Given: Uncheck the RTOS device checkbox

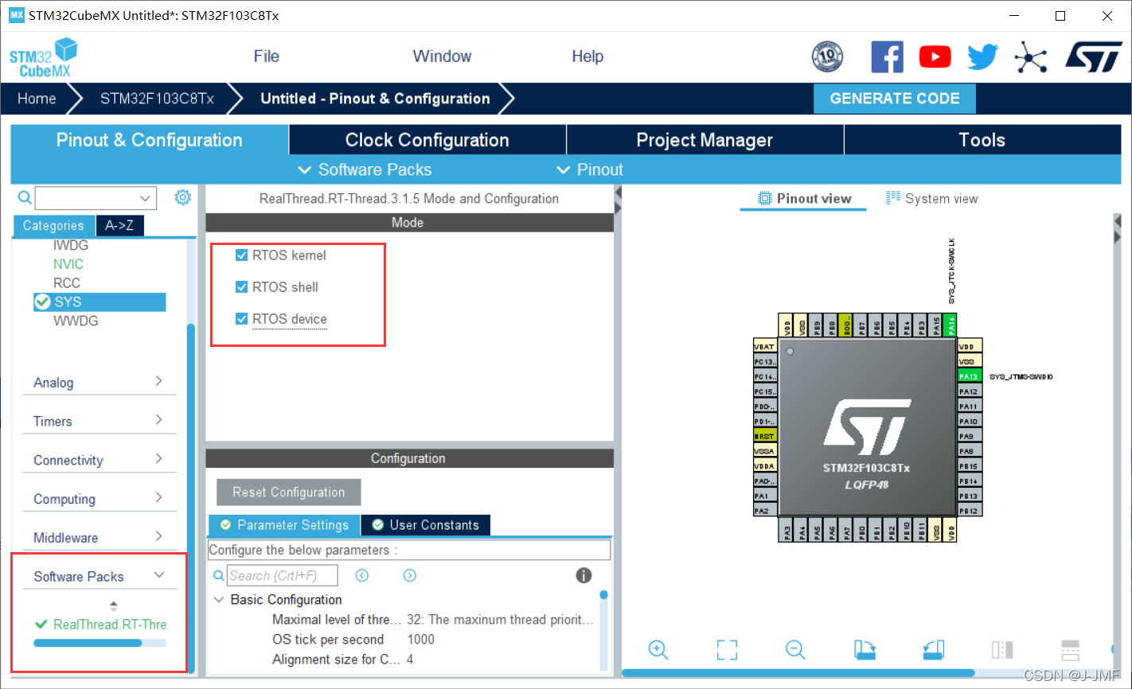Looking at the screenshot, I should click(x=242, y=319).
